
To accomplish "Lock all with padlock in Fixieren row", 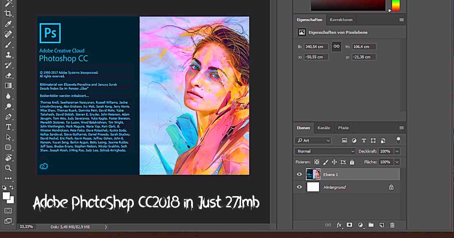I will point(352,162).
